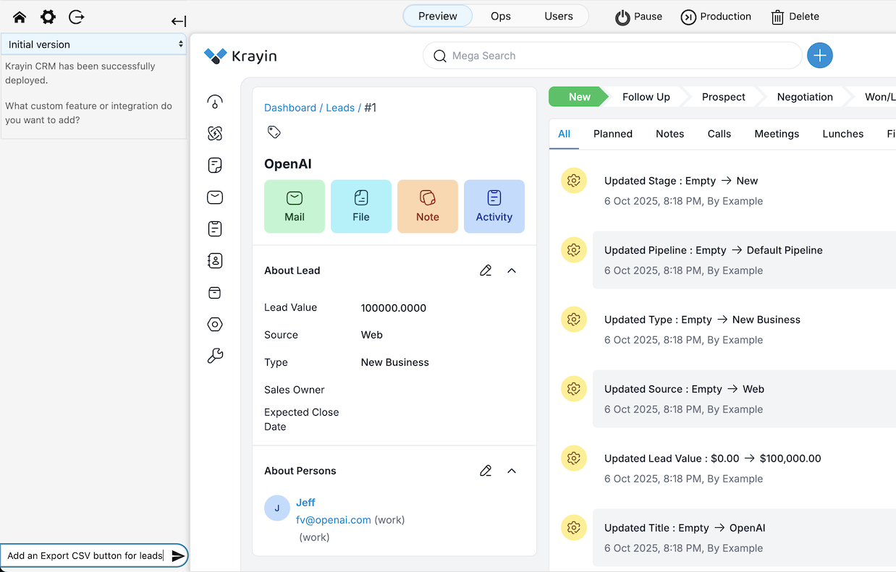Click the pencil edit icon for About Lead
The width and height of the screenshot is (896, 572).
click(x=486, y=270)
